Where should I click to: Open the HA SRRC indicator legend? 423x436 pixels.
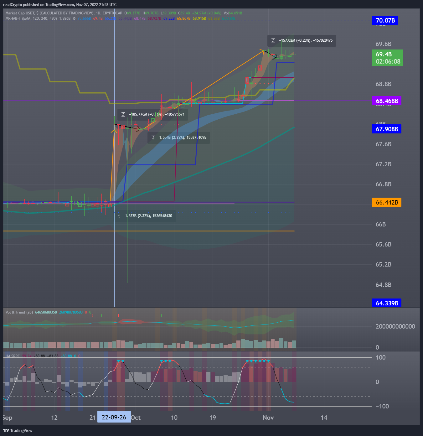13,356
